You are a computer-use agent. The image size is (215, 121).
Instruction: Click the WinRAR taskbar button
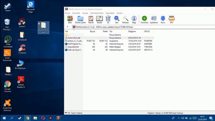click(58, 118)
